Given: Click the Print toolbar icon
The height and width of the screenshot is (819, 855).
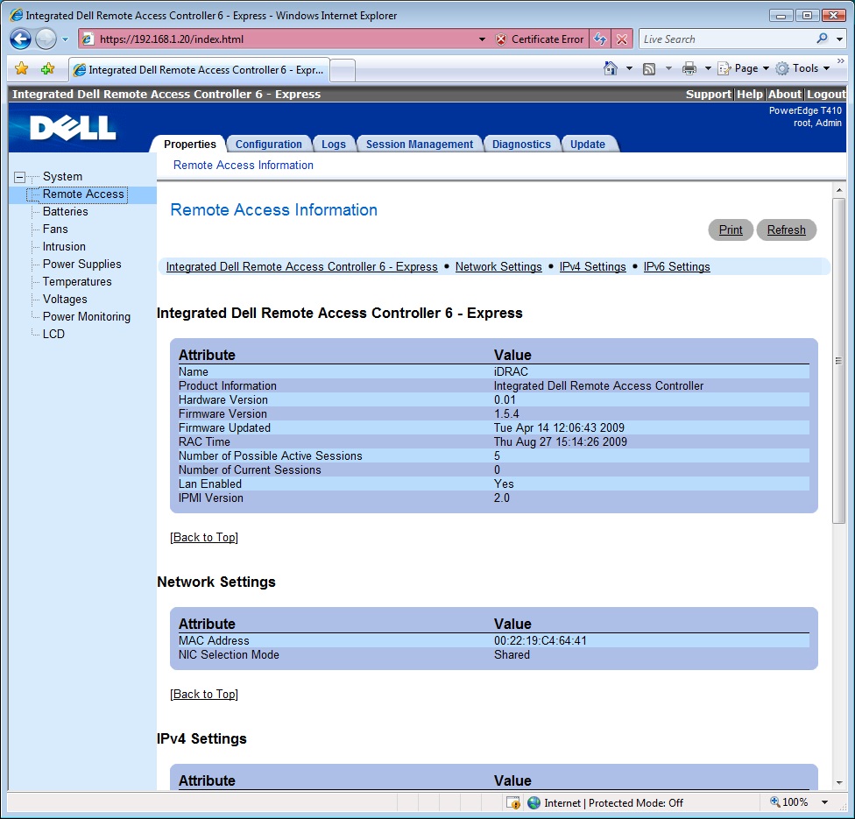Looking at the screenshot, I should pyautogui.click(x=689, y=68).
